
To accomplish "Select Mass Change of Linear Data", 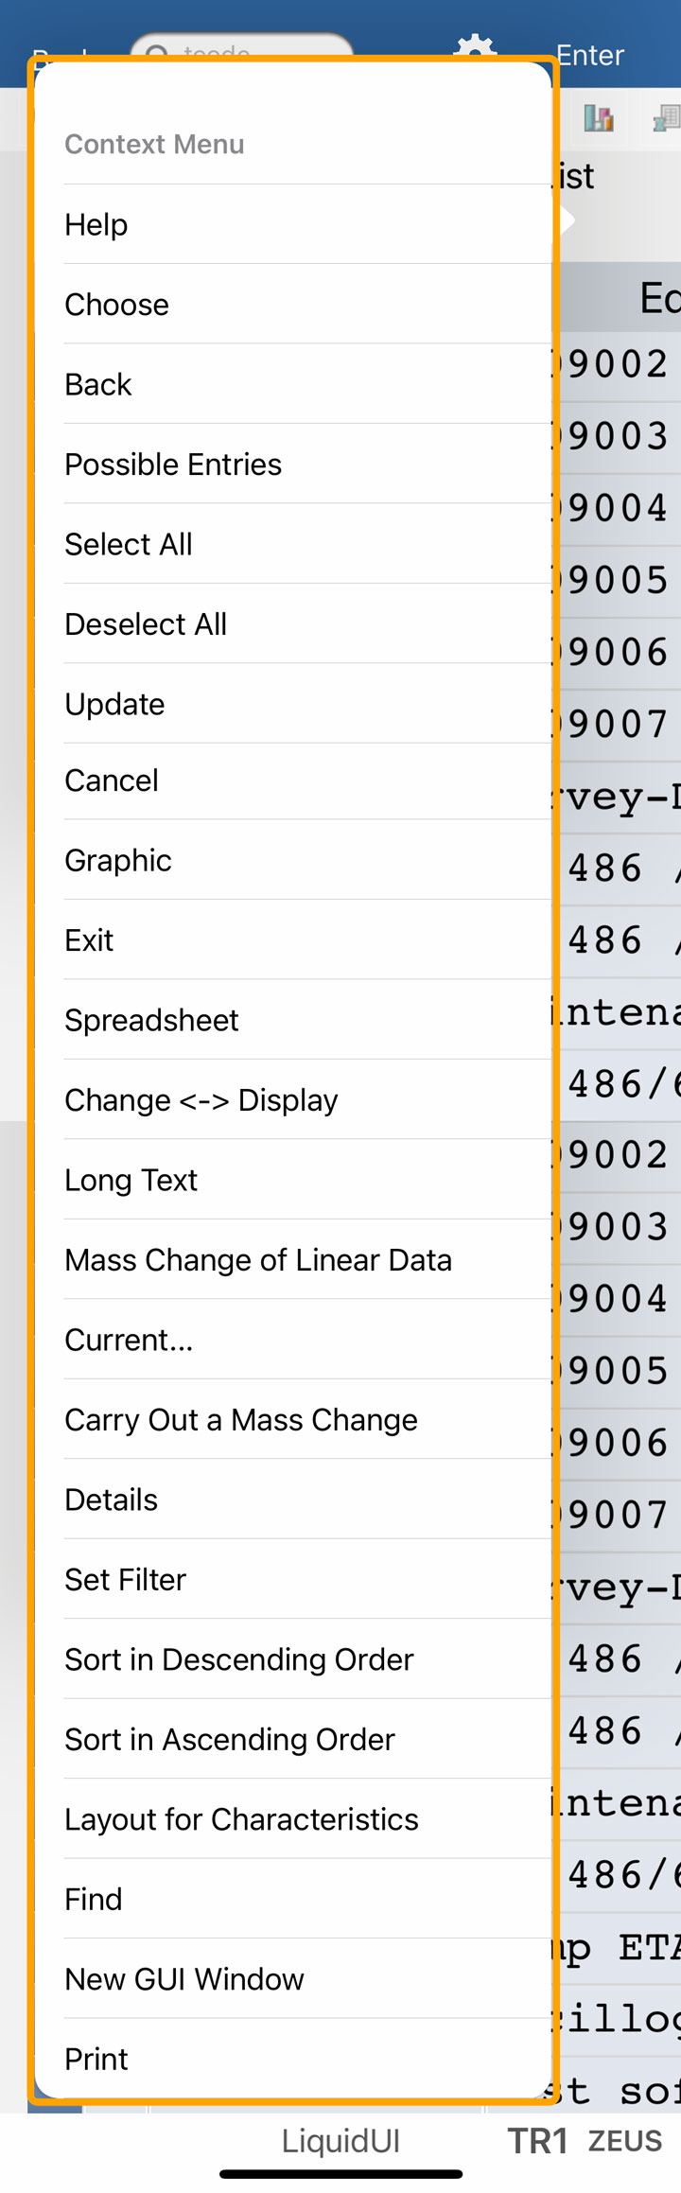I will 258,1260.
